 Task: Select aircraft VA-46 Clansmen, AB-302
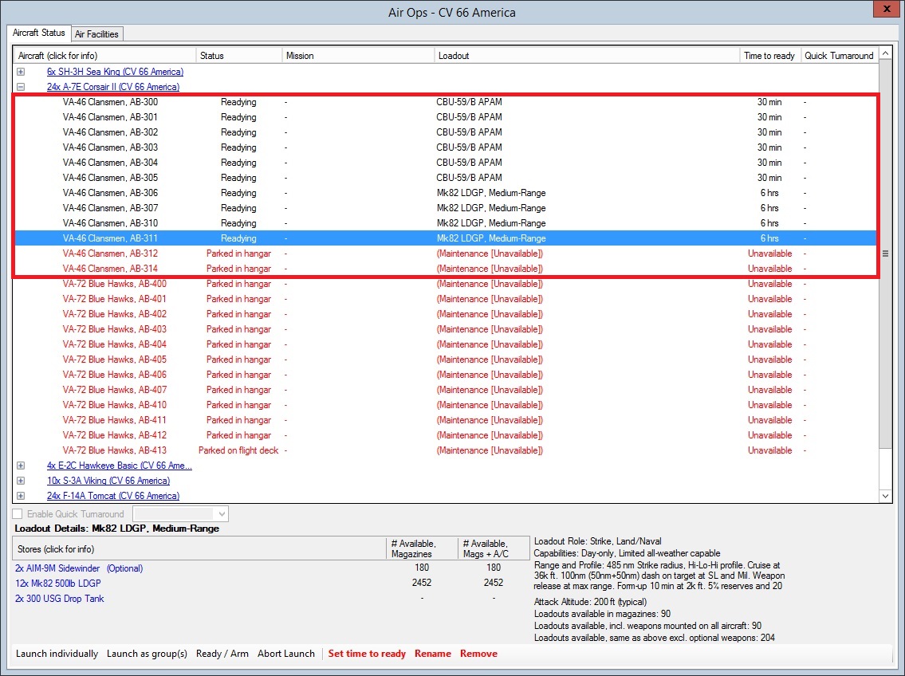[445, 132]
